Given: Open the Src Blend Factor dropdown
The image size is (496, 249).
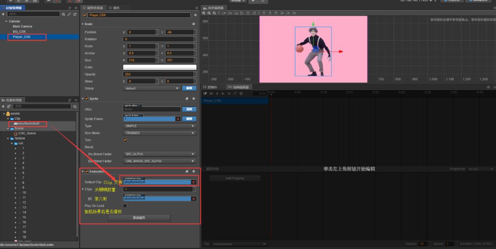Looking at the screenshot, I should [x=159, y=154].
